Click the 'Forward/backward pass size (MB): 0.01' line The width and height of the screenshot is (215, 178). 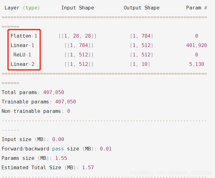coord(57,149)
